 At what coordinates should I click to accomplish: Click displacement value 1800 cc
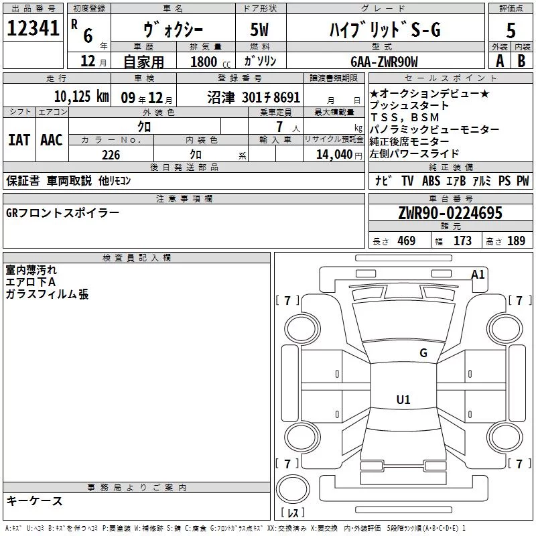tap(210, 62)
